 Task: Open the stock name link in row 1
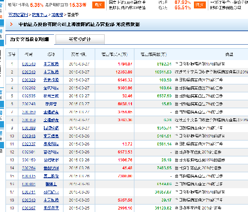click(x=51, y=64)
